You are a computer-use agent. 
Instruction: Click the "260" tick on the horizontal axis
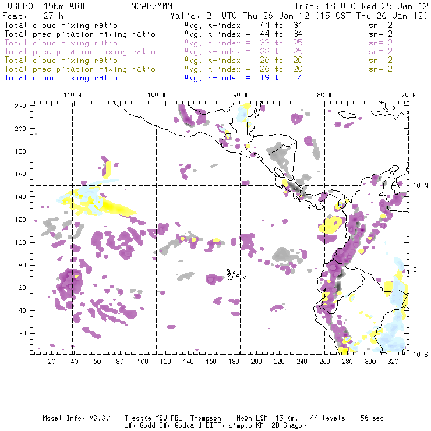coord(324,362)
